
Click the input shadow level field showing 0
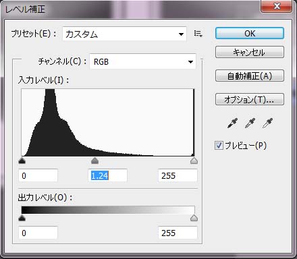tap(38, 175)
